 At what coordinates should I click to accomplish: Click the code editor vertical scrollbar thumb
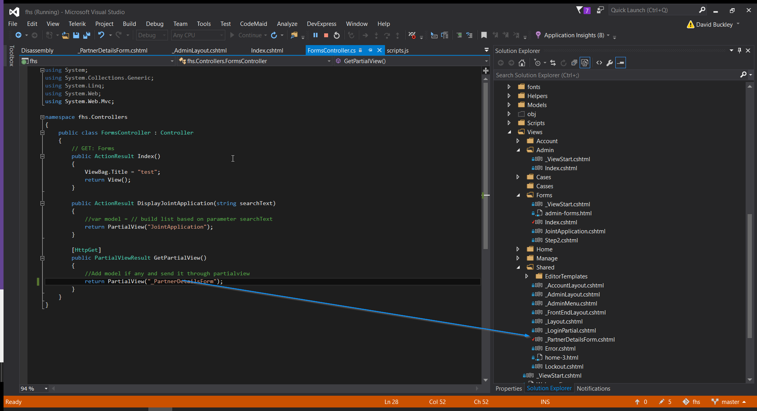485,165
